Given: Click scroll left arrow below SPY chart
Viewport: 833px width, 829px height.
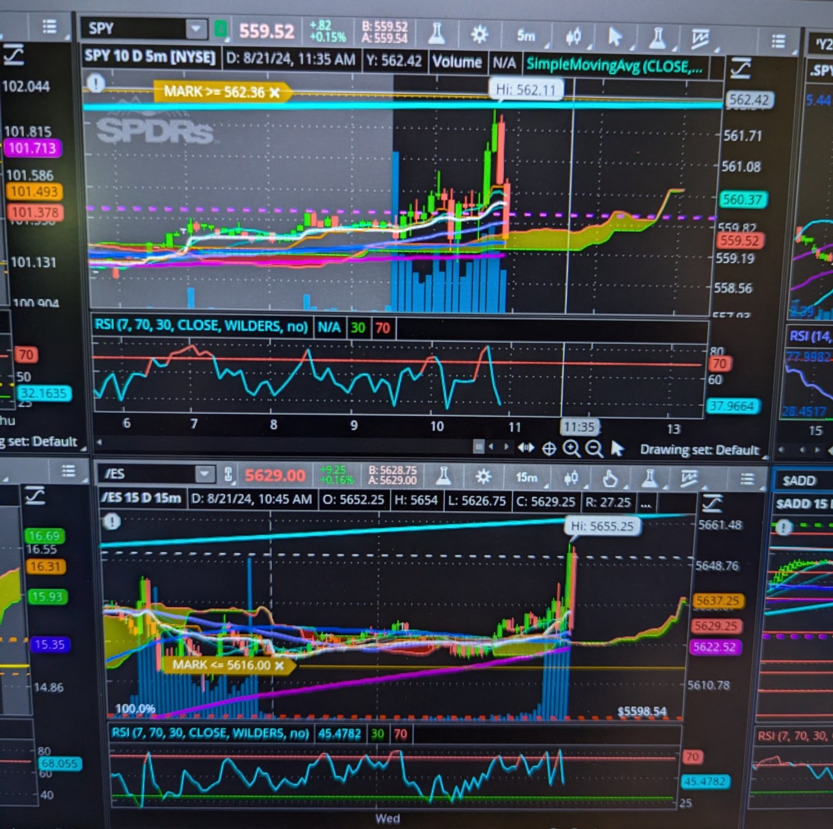Looking at the screenshot, I should tap(99, 442).
